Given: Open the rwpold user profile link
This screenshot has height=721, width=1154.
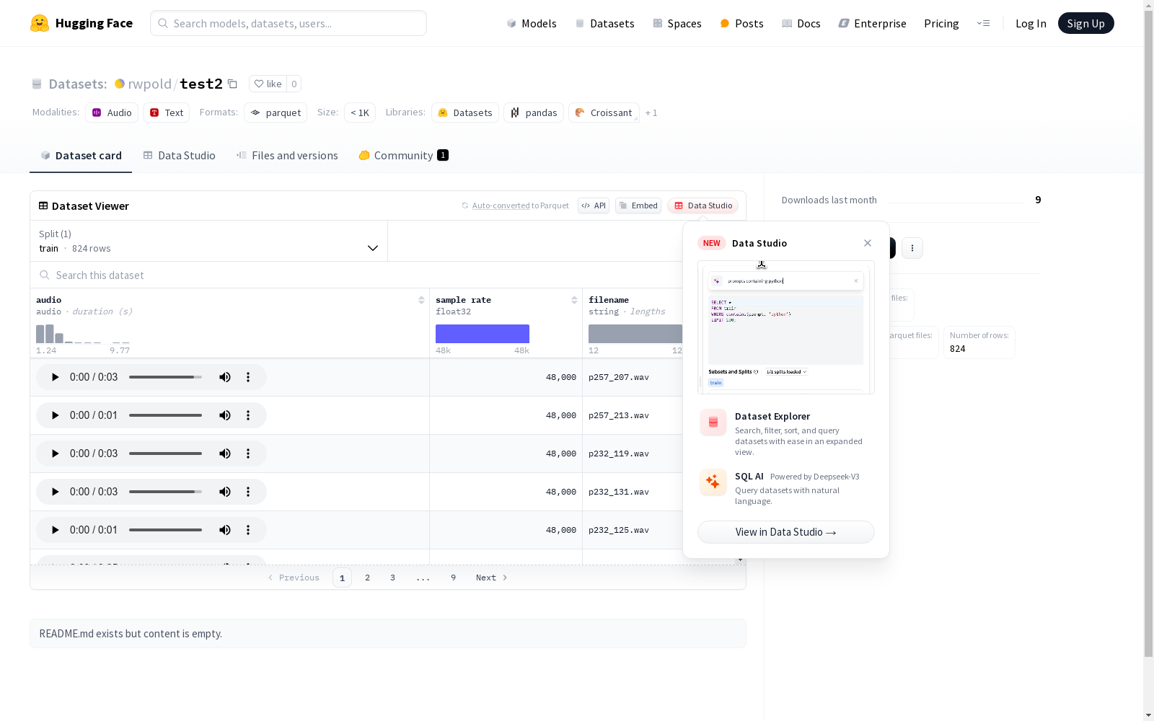Looking at the screenshot, I should coord(149,84).
